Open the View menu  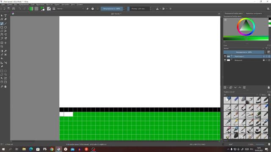point(16,5)
